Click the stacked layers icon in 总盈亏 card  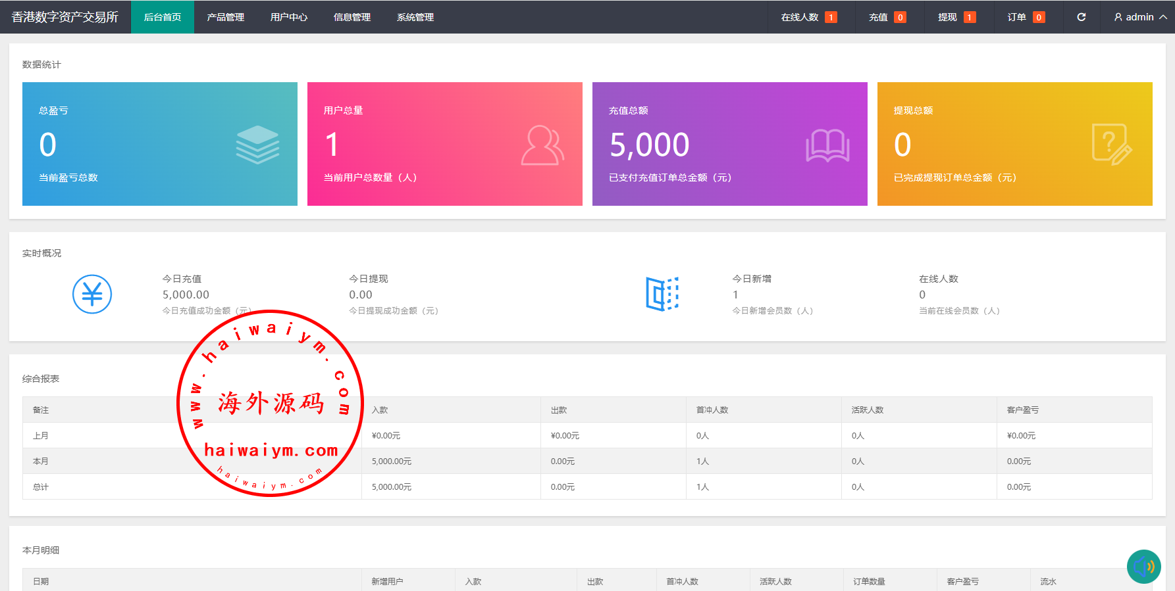(x=257, y=145)
